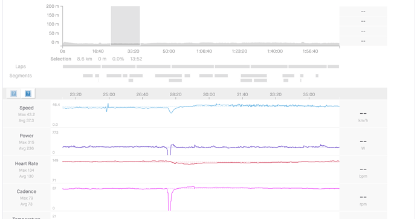Click the Selection label under the elevation chart
417x219 pixels.
(x=61, y=59)
